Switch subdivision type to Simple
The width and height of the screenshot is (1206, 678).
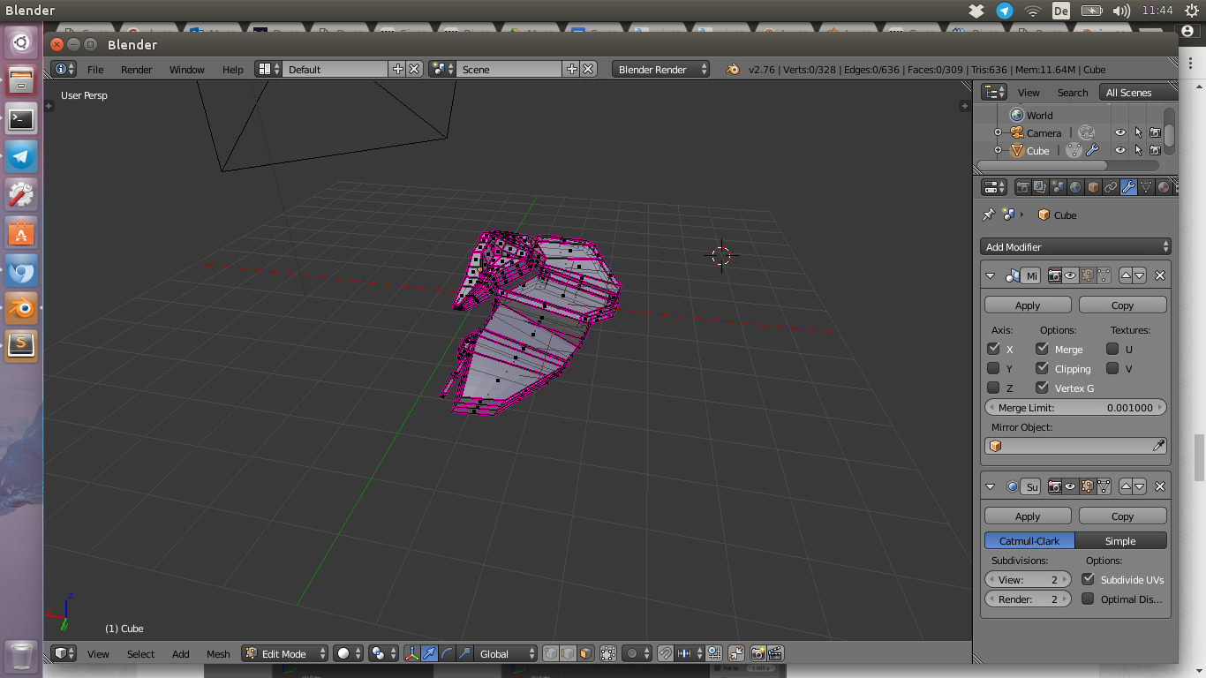click(1121, 540)
